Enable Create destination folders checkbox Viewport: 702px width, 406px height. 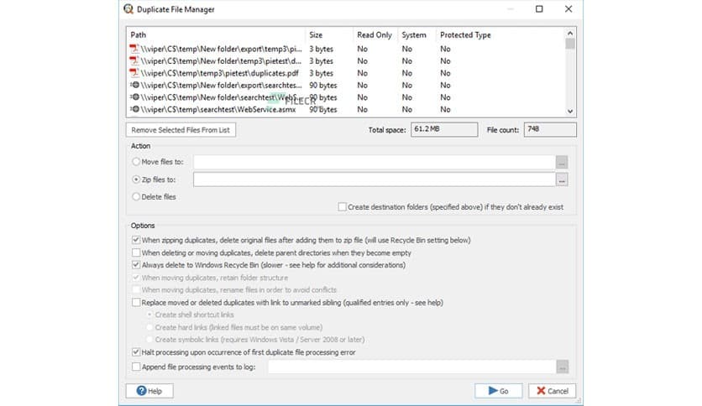point(342,207)
